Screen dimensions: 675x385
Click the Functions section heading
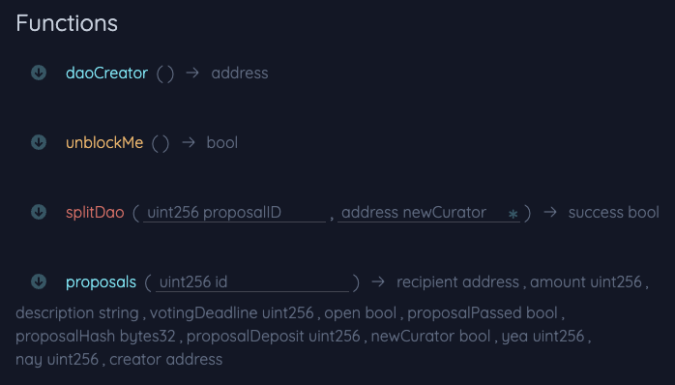67,23
